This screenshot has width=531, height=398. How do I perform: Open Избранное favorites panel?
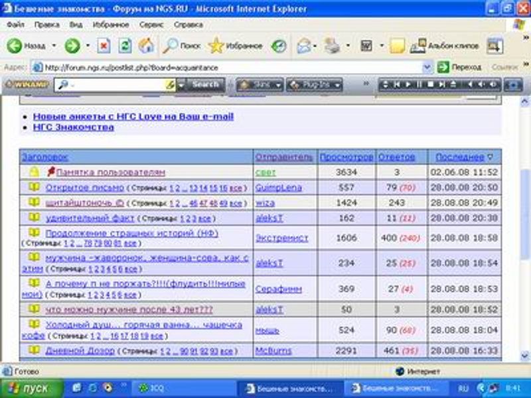tap(236, 46)
